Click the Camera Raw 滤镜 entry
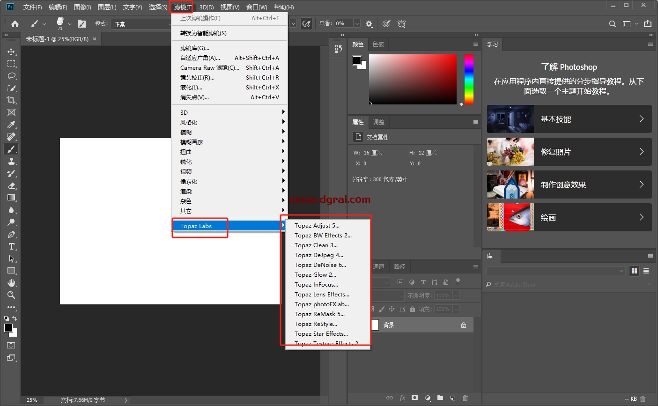The image size is (658, 406). [x=229, y=67]
